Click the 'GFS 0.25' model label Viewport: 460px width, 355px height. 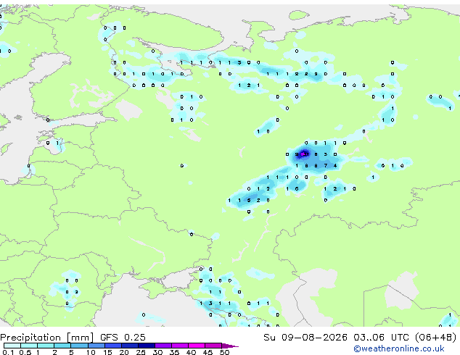tap(123, 337)
